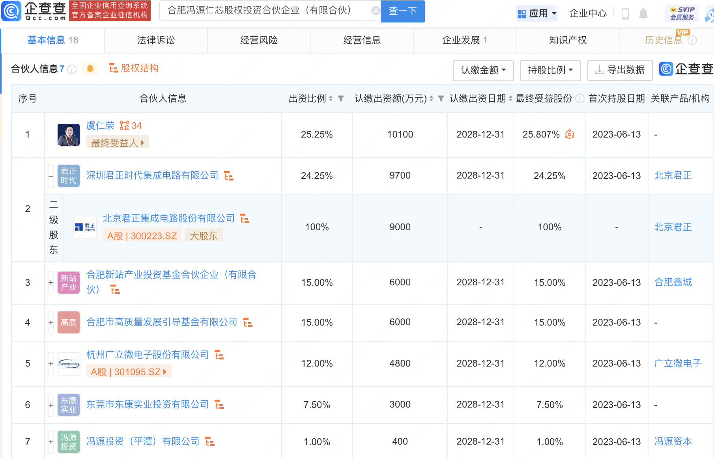Click info icon beside 历史信息 tab
714x458 pixels.
pos(692,41)
